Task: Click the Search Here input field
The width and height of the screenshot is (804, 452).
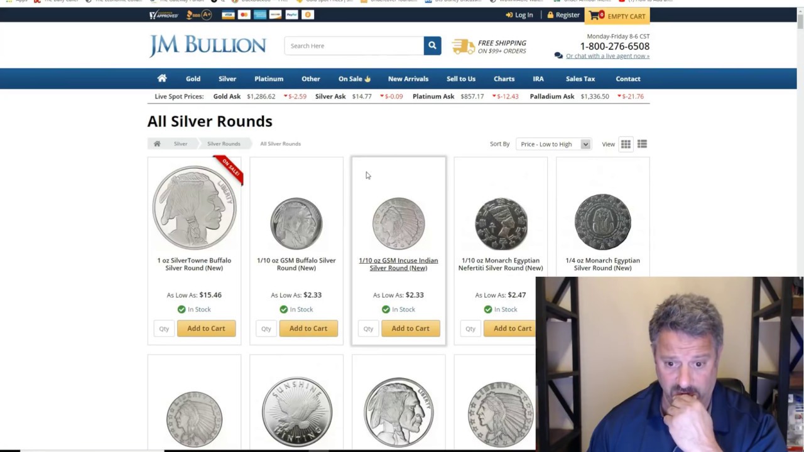Action: [354, 46]
